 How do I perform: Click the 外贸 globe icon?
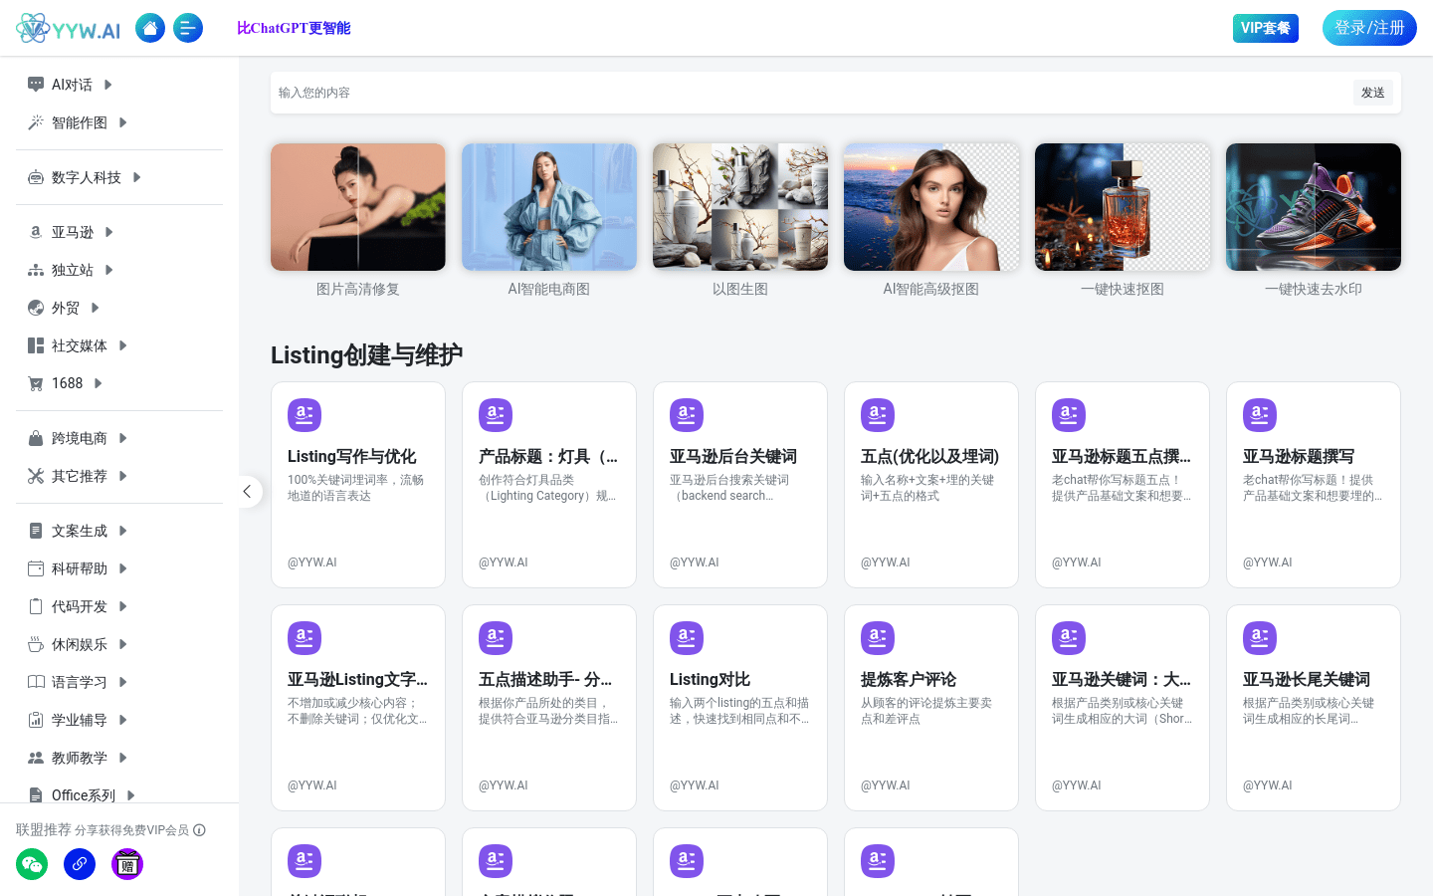coord(36,308)
